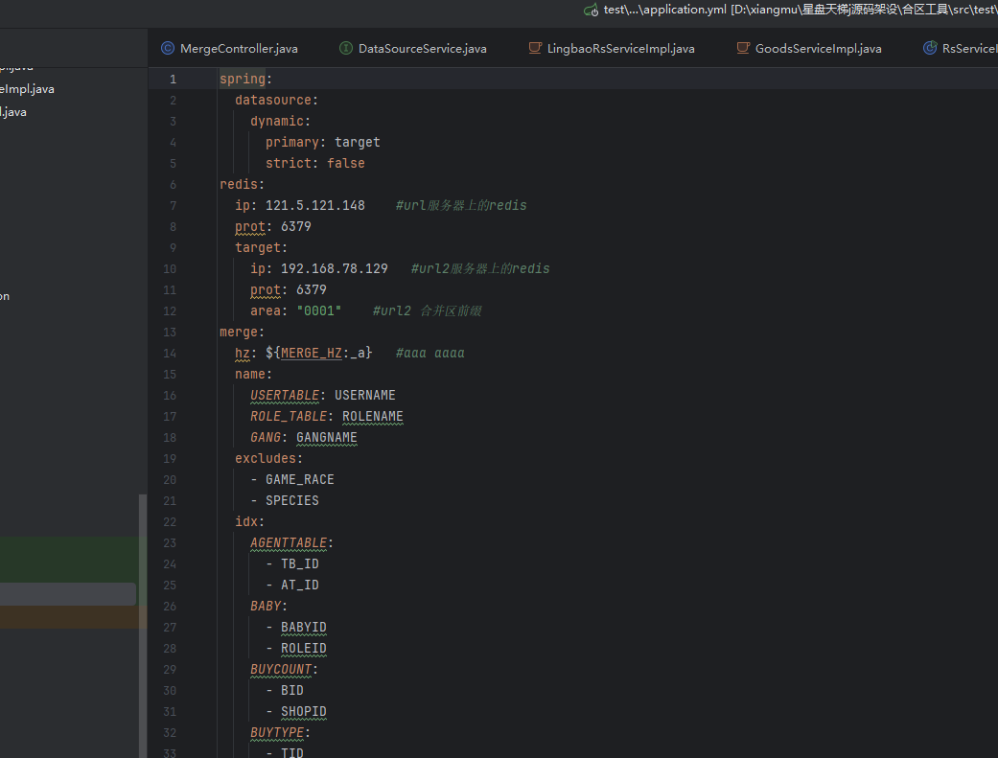The width and height of the screenshot is (998, 758).
Task: Click the 'prot' key on line 8
Action: click(x=250, y=226)
